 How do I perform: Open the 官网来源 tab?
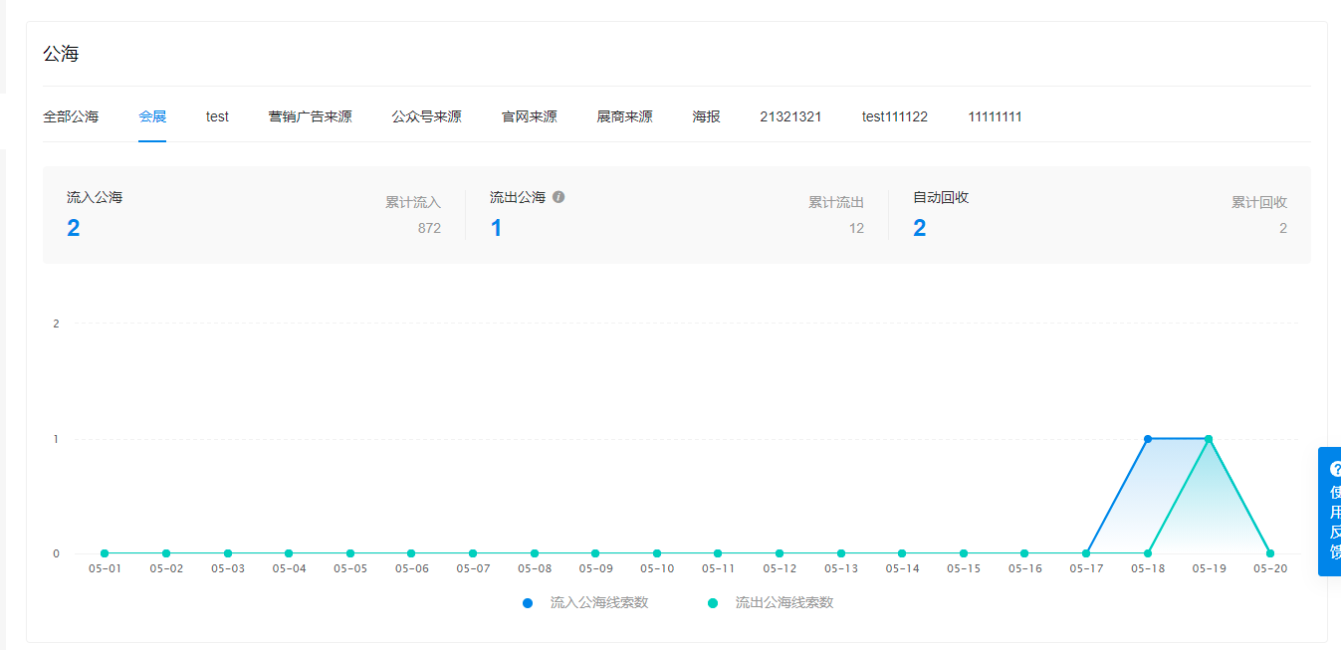point(529,116)
